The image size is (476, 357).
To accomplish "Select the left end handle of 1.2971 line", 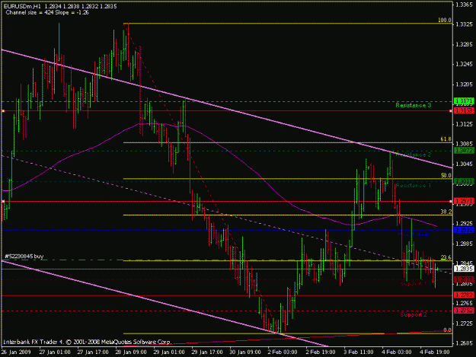I will (3, 202).
